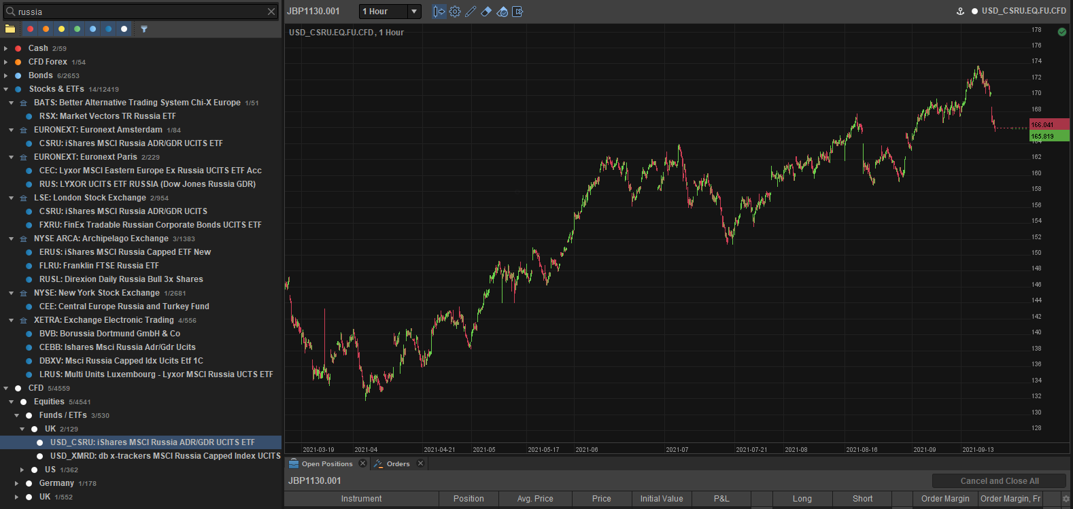The width and height of the screenshot is (1073, 509).
Task: Click the export chart icon
Action: pyautogui.click(x=517, y=12)
